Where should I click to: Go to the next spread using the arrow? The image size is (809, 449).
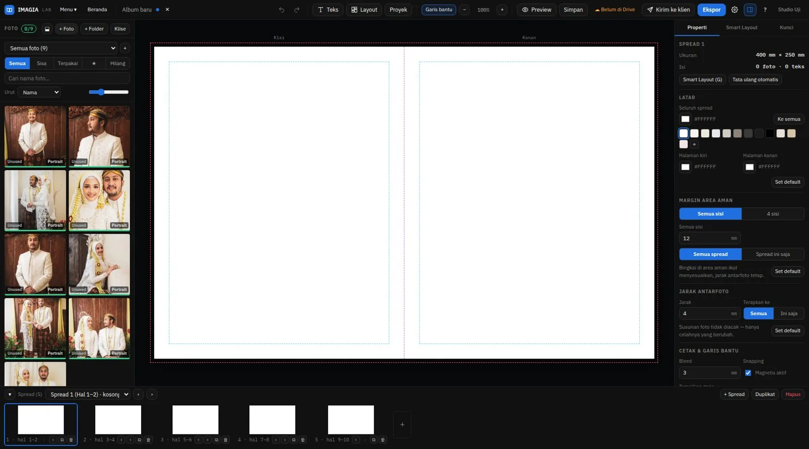[x=152, y=394]
